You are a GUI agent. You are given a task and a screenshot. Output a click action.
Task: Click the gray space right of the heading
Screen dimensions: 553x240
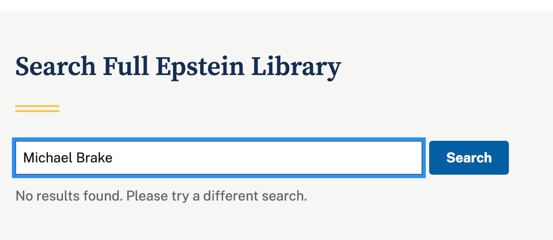[x=445, y=67]
